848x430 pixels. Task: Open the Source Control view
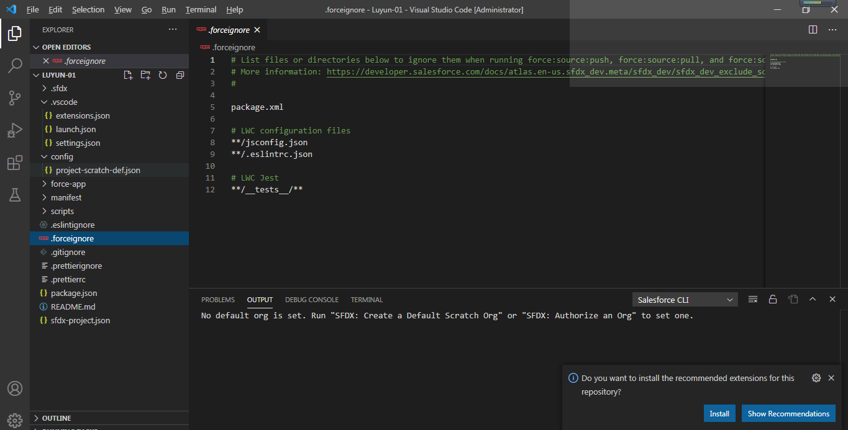click(14, 97)
